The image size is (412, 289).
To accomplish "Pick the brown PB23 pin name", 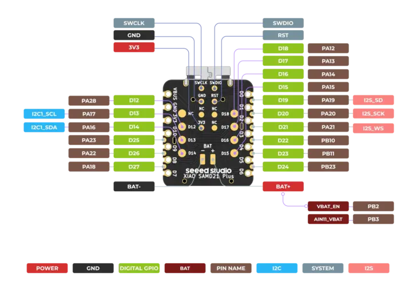I will 328,167.
